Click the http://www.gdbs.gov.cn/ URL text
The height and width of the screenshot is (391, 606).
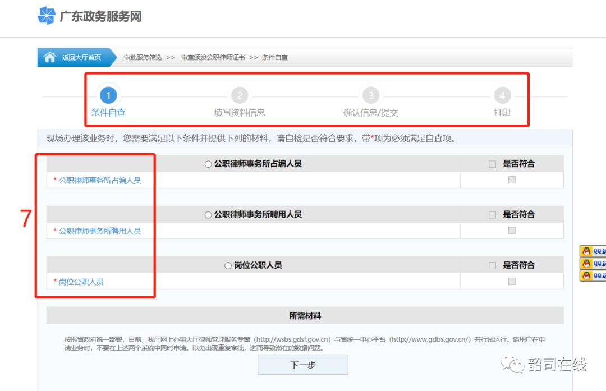coord(430,339)
